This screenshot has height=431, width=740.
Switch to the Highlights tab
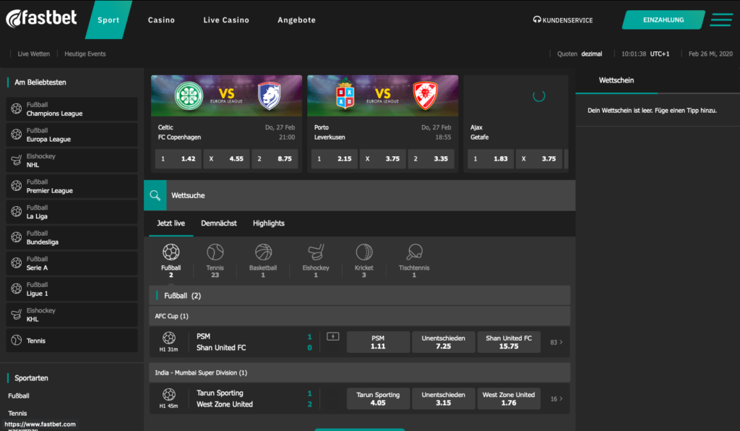269,223
